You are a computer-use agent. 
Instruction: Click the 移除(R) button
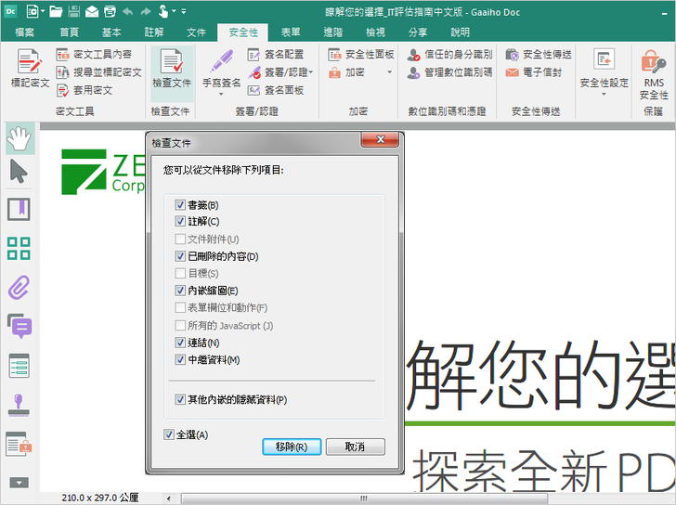point(292,447)
